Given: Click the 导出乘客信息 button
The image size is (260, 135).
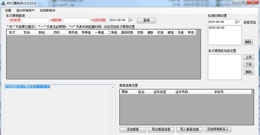Looking at the screenshot, I should point(161,129).
